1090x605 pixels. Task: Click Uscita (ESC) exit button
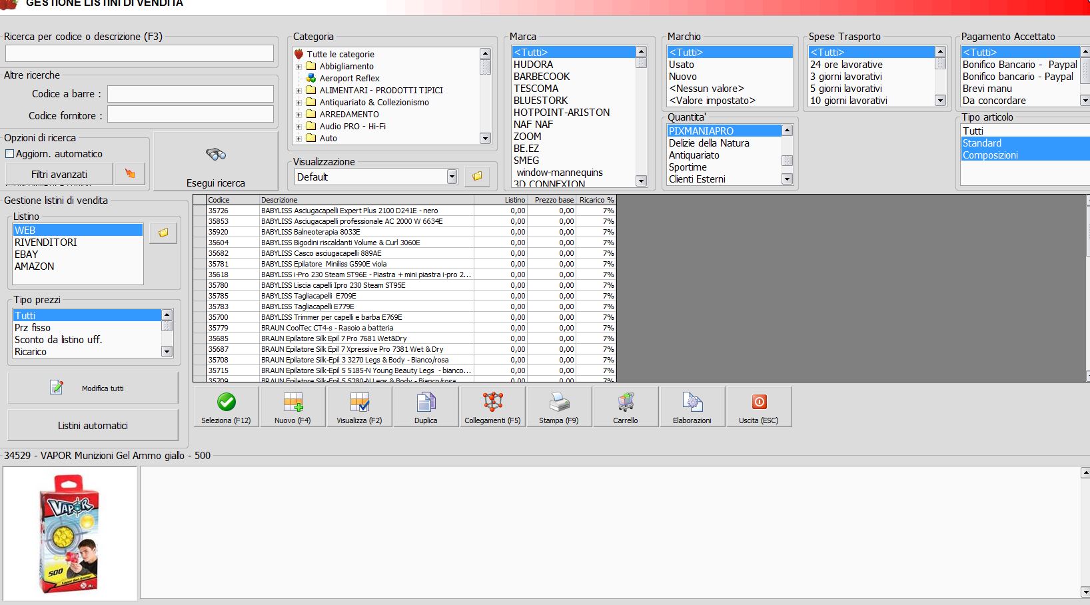759,407
